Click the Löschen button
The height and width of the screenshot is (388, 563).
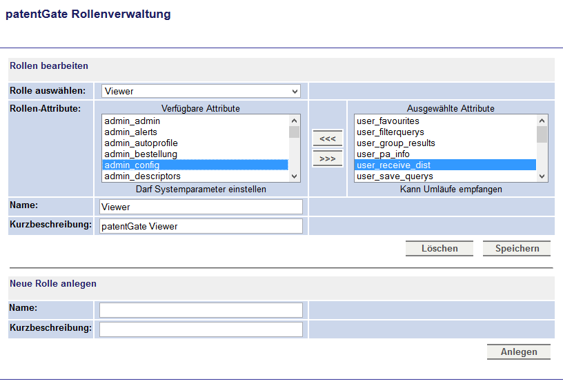pyautogui.click(x=439, y=249)
